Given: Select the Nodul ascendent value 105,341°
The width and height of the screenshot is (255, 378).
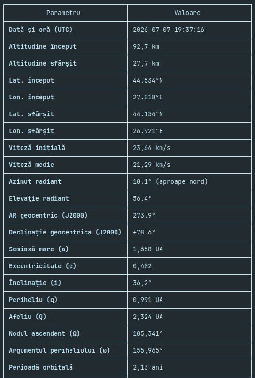Looking at the screenshot, I should point(148,333).
